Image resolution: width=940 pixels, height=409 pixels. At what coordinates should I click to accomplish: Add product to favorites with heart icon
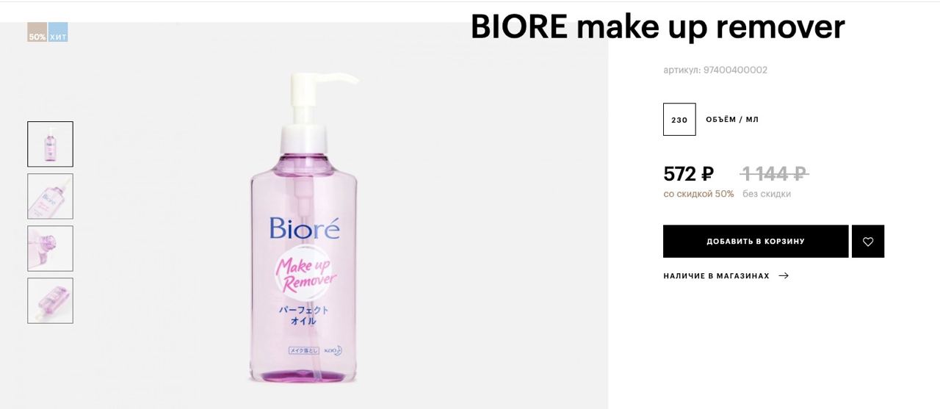[868, 242]
